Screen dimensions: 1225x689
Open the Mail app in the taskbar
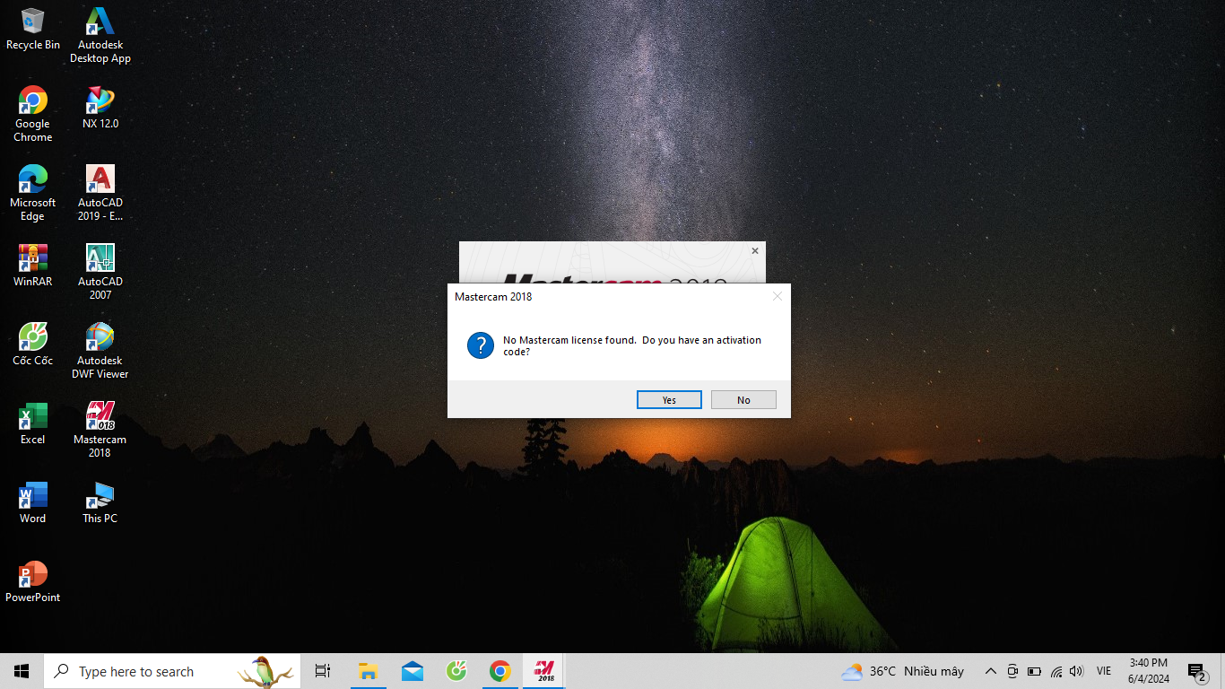413,671
